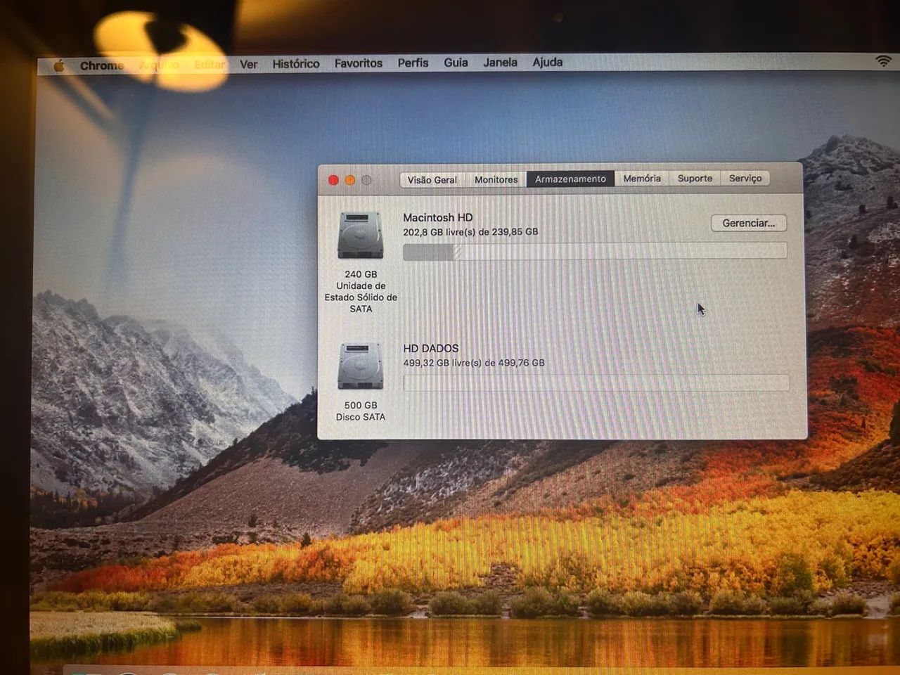900x675 pixels.
Task: Click the Macintosh HD volume name
Action: (x=437, y=218)
